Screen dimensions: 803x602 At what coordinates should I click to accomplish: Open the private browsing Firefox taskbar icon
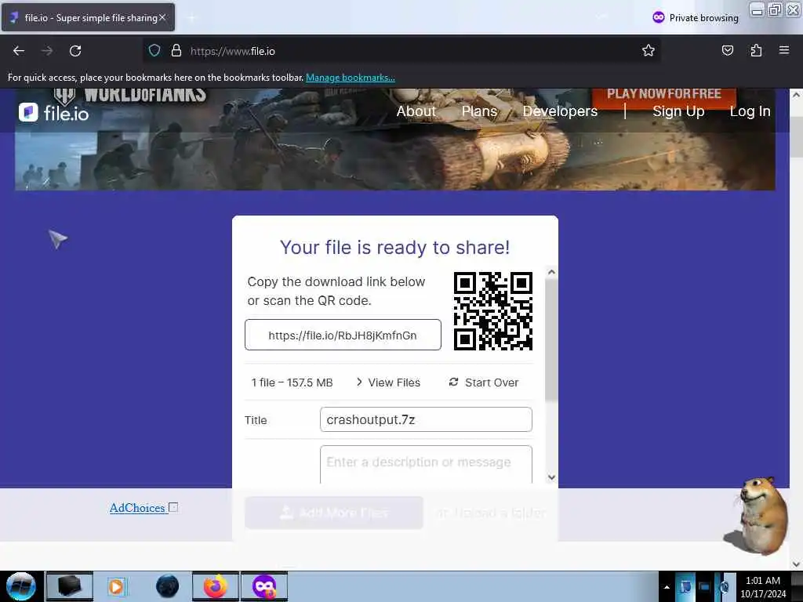[x=264, y=586]
